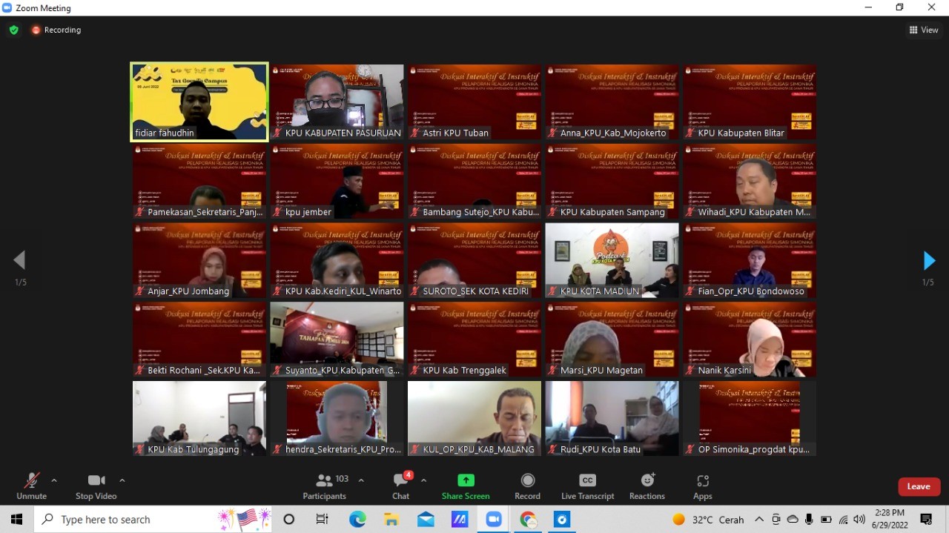The height and width of the screenshot is (533, 949).
Task: Click the green encryption shield icon
Action: (13, 30)
